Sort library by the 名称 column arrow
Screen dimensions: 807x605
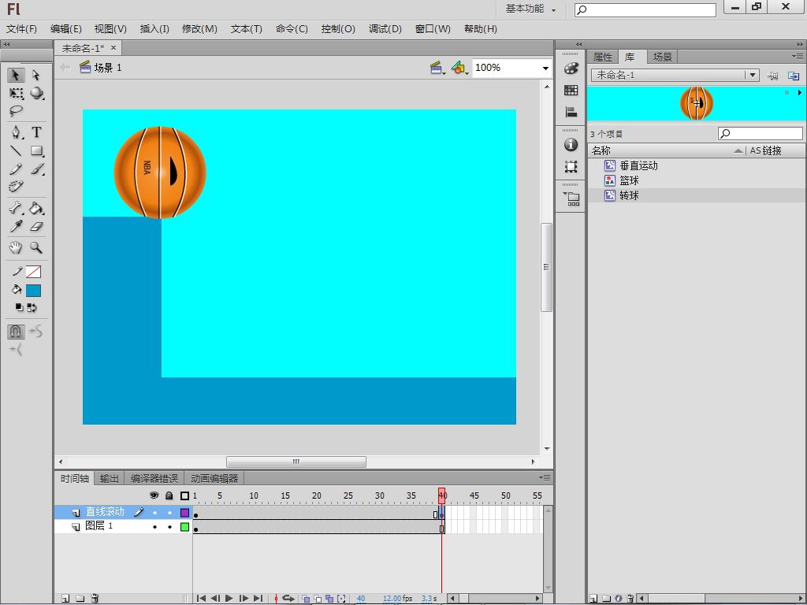[738, 150]
